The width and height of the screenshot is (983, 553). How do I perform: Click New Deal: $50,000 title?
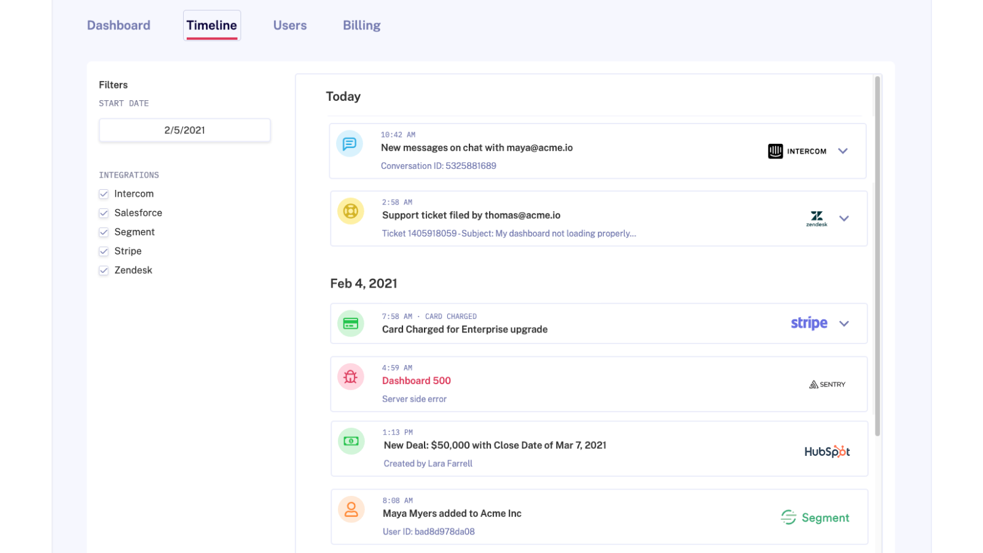[495, 445]
